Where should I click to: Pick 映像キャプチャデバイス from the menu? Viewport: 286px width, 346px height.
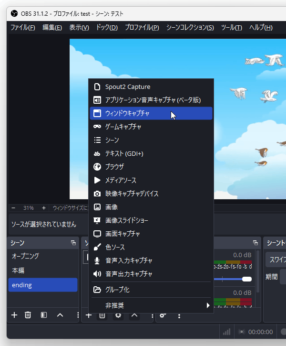coord(132,194)
